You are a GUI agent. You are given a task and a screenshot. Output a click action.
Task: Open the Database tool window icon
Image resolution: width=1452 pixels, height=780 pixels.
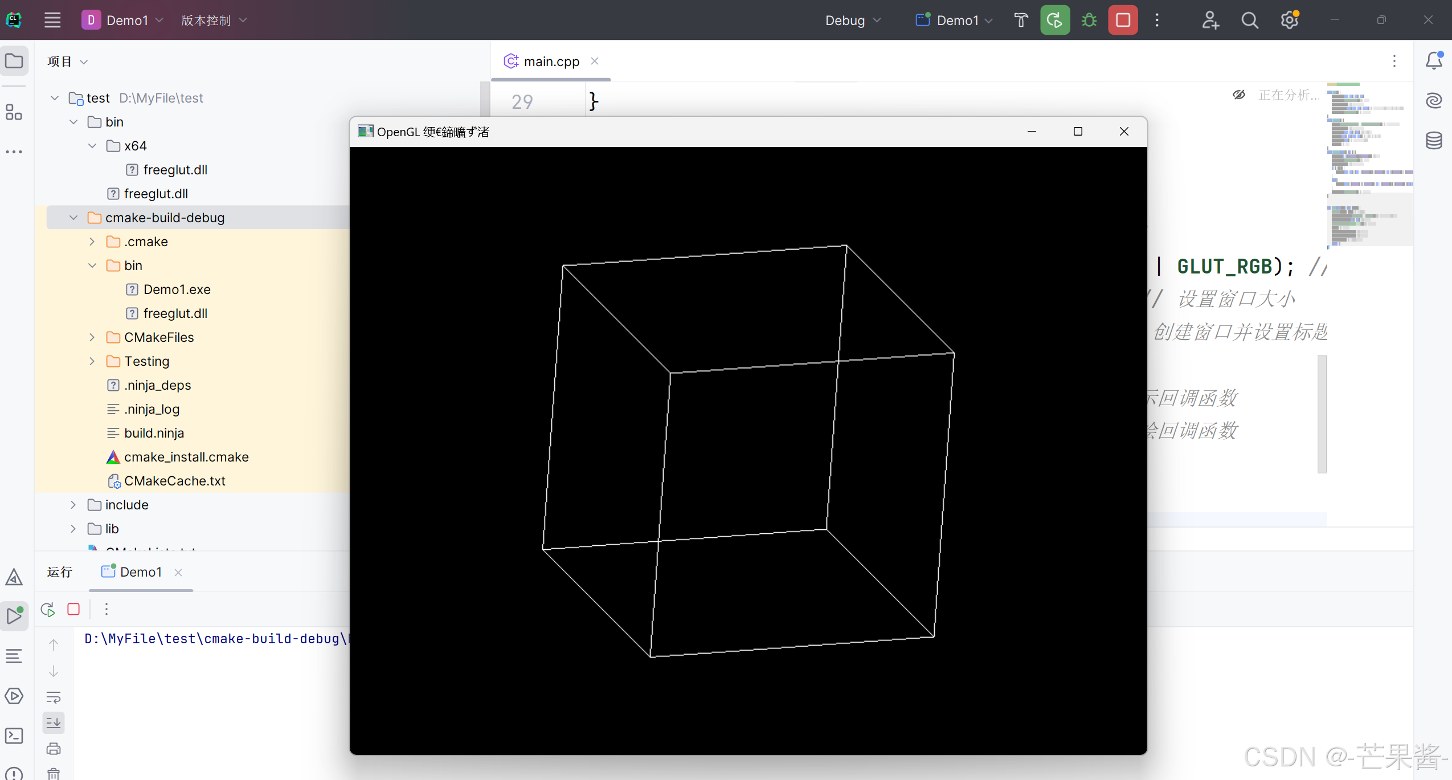pos(1434,140)
